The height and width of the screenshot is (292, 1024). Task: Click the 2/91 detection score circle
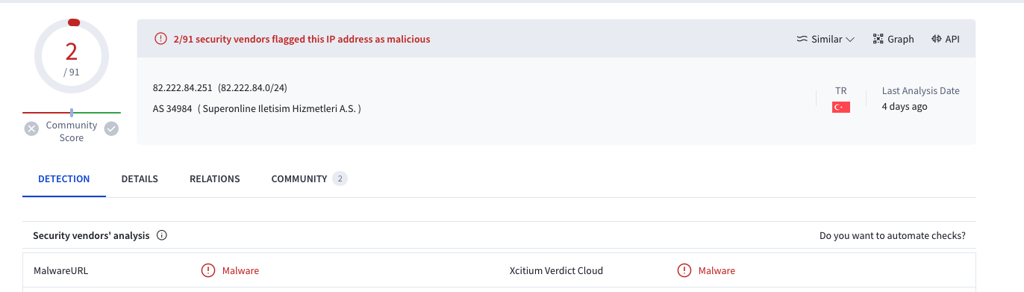tap(72, 57)
